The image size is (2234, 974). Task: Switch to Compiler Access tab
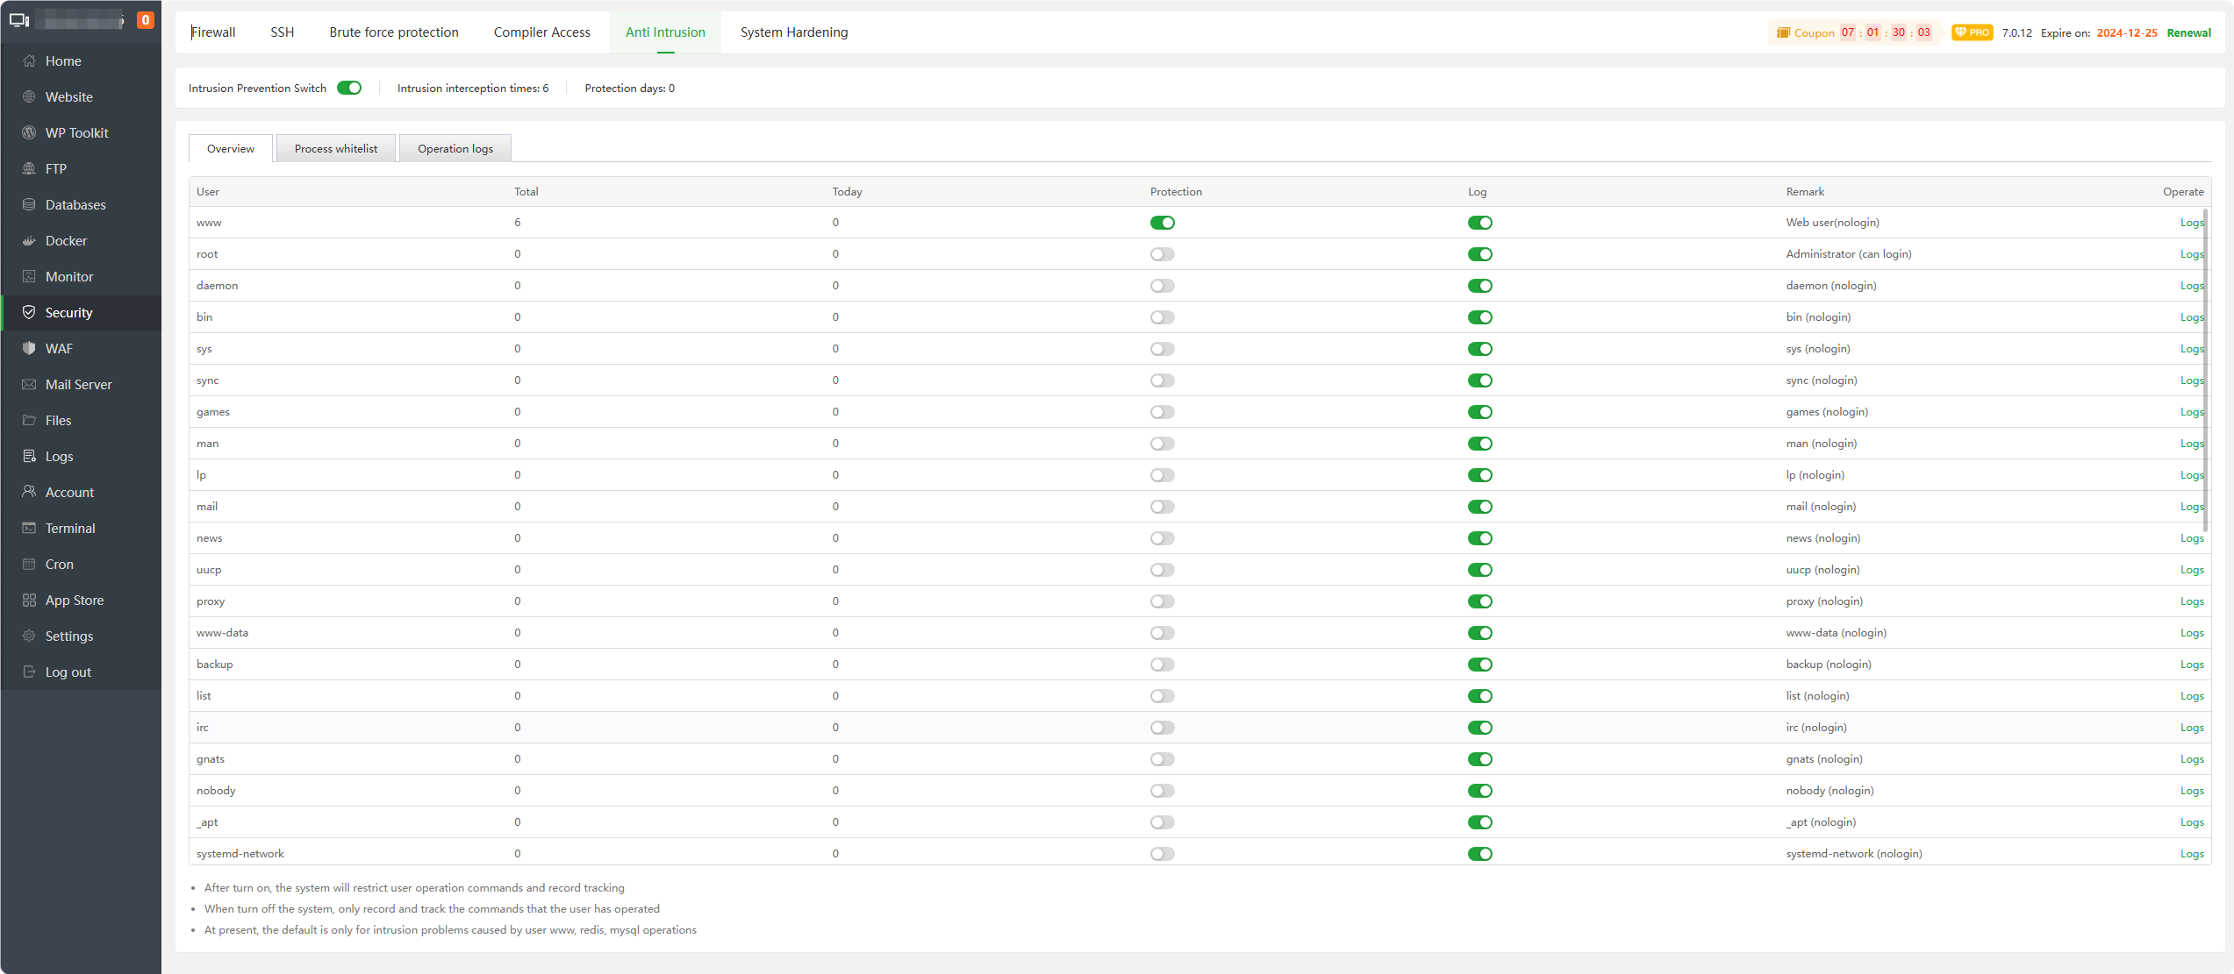[542, 32]
